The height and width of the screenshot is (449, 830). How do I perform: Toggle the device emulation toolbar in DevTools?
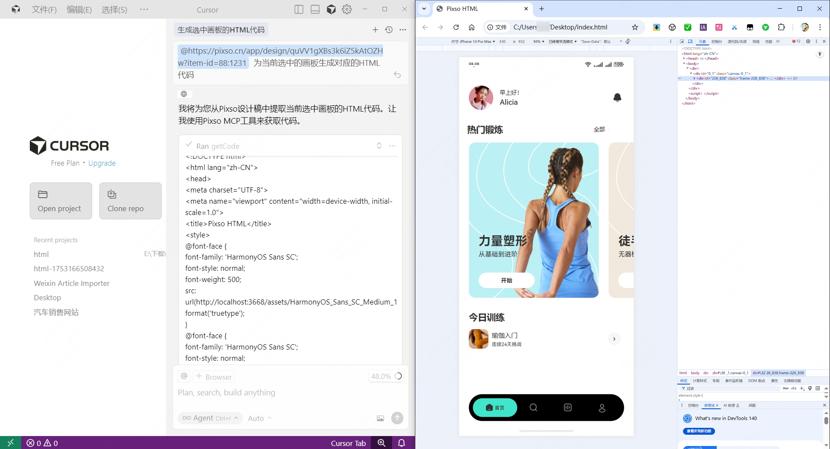pos(690,42)
